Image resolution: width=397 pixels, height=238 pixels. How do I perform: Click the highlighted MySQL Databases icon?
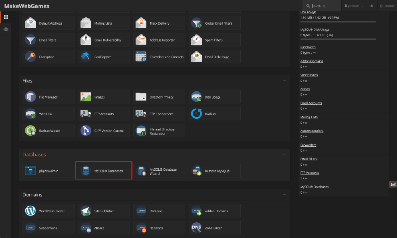click(x=104, y=170)
